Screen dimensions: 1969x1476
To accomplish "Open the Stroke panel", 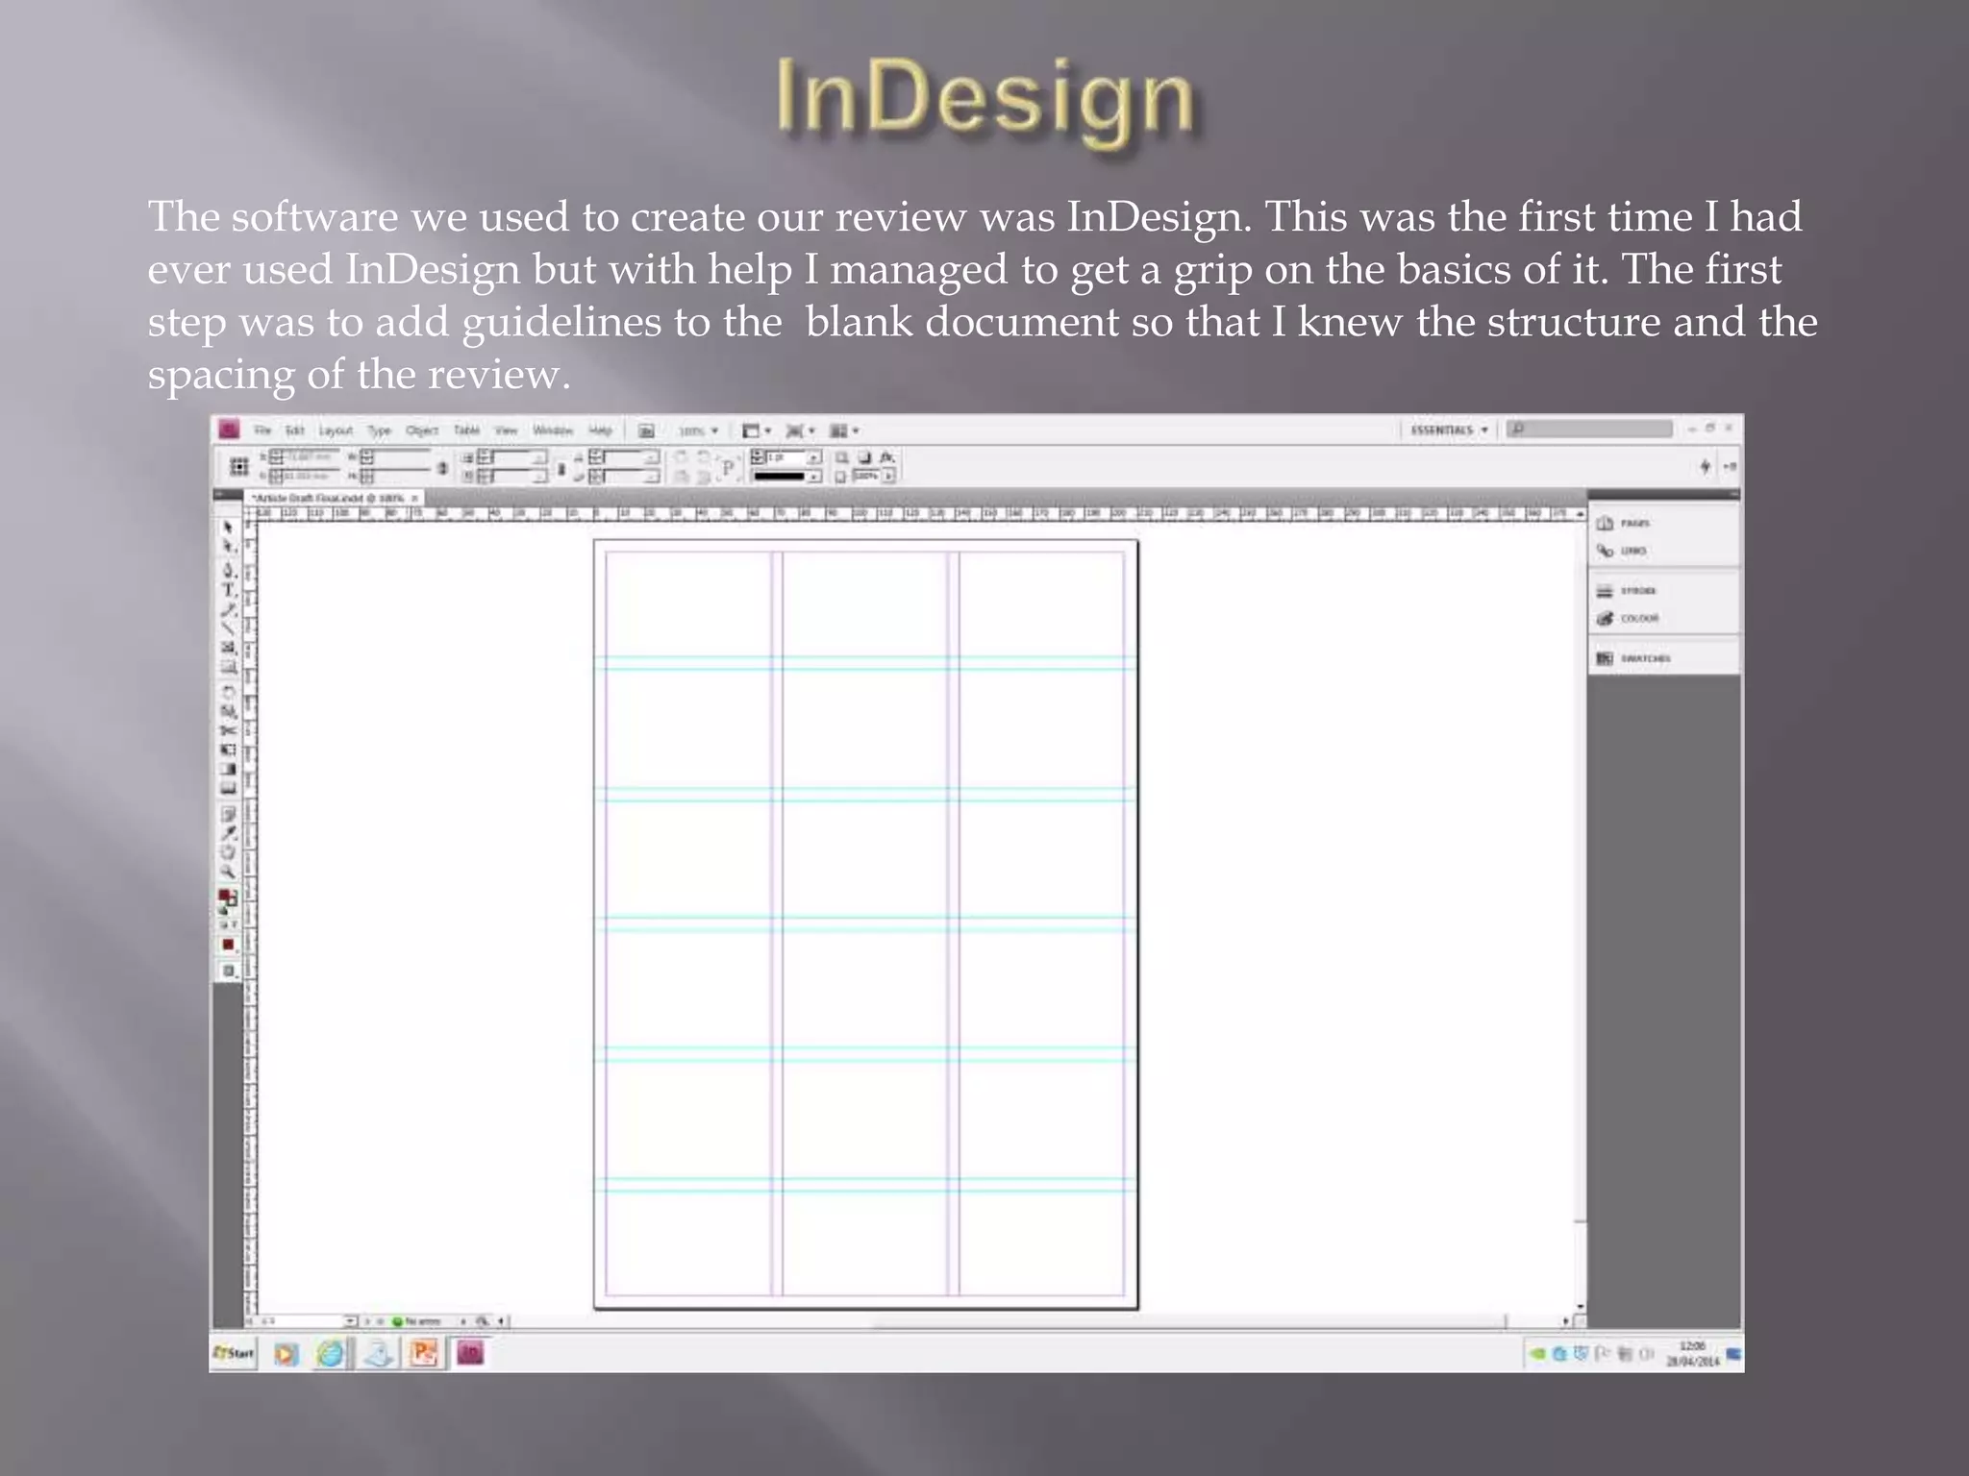I will (1636, 591).
